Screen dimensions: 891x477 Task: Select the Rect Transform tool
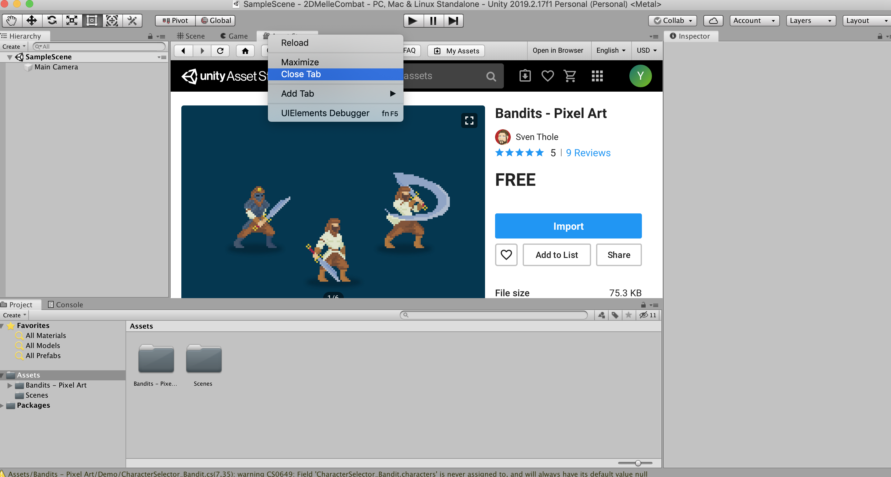point(92,20)
